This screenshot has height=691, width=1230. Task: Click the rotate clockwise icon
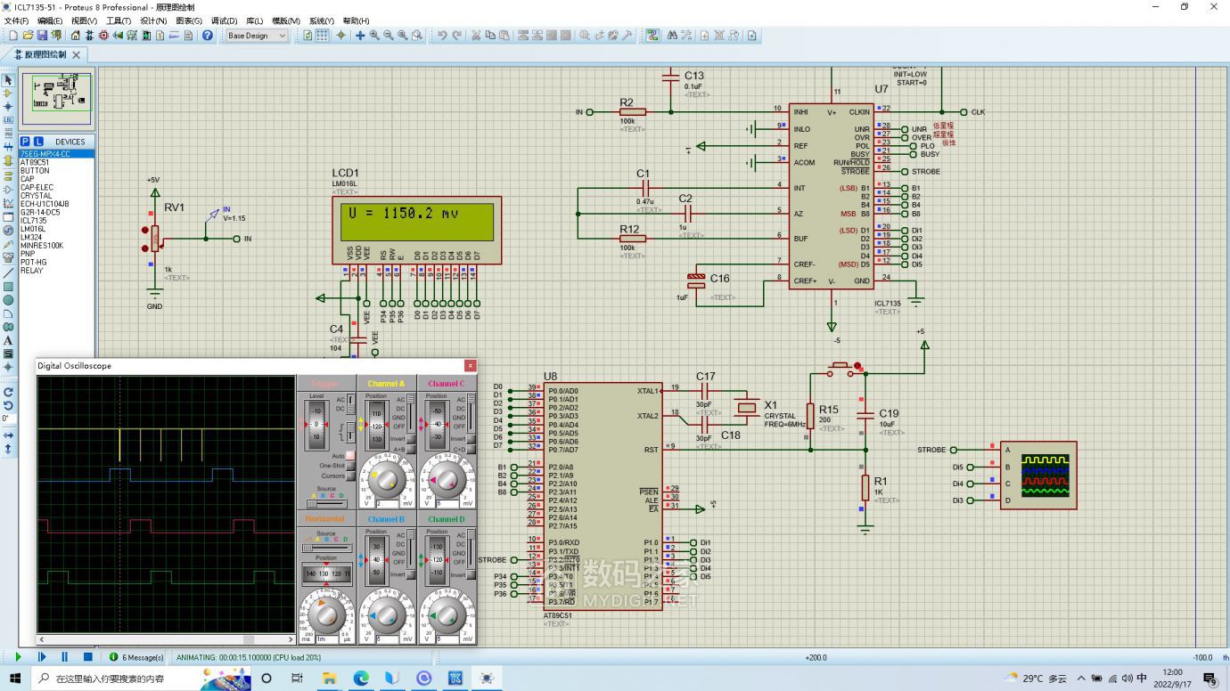pos(8,392)
